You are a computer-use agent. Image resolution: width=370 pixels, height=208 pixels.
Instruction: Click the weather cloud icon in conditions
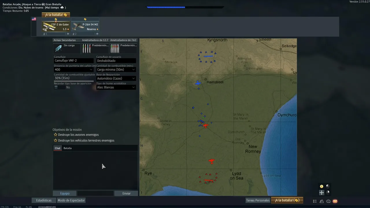[62, 8]
